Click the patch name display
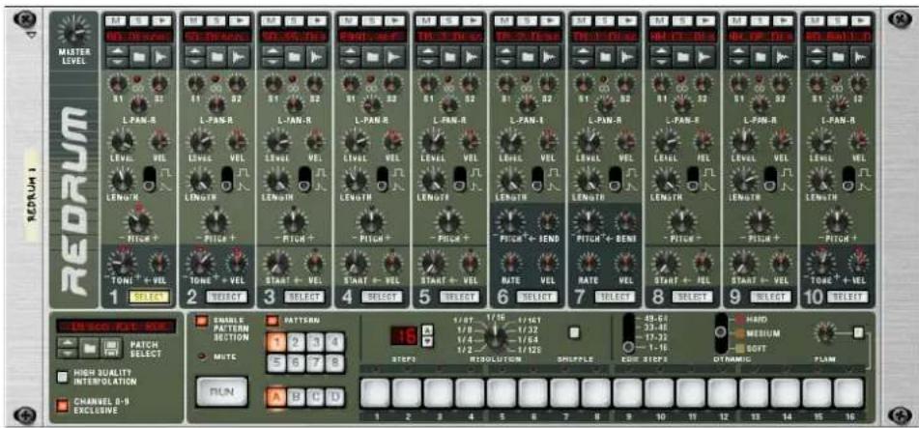The height and width of the screenshot is (428, 919). pos(115,326)
